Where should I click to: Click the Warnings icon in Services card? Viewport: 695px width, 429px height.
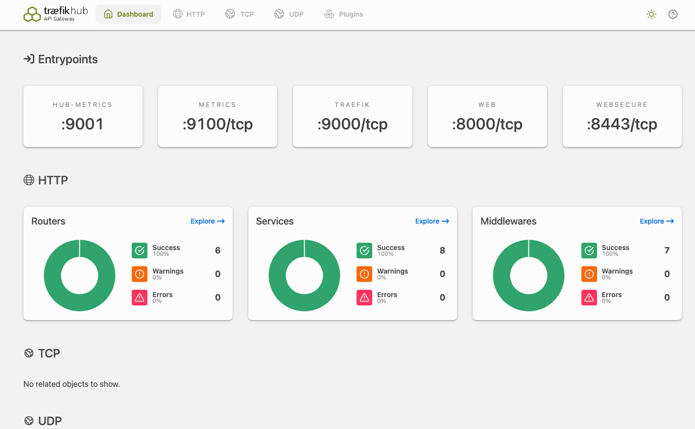coord(364,274)
